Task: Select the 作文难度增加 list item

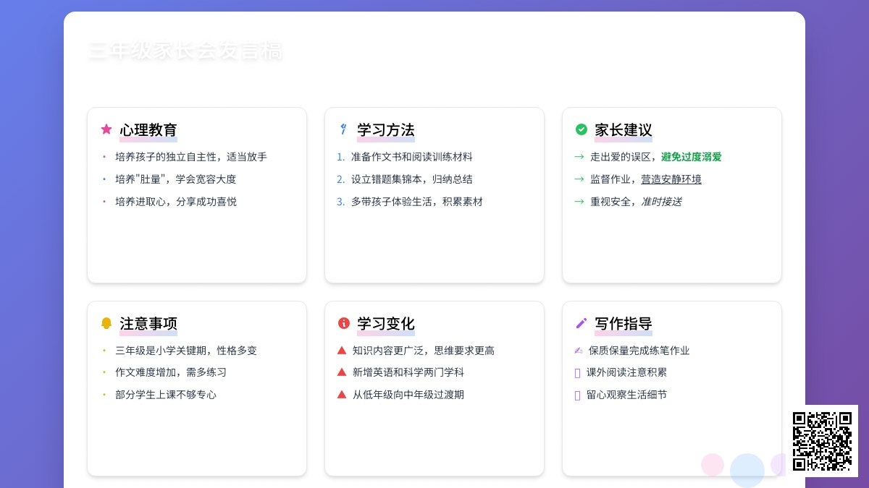Action: [171, 372]
